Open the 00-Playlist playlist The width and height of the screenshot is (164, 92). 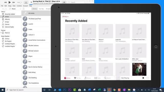pyautogui.click(x=8, y=41)
